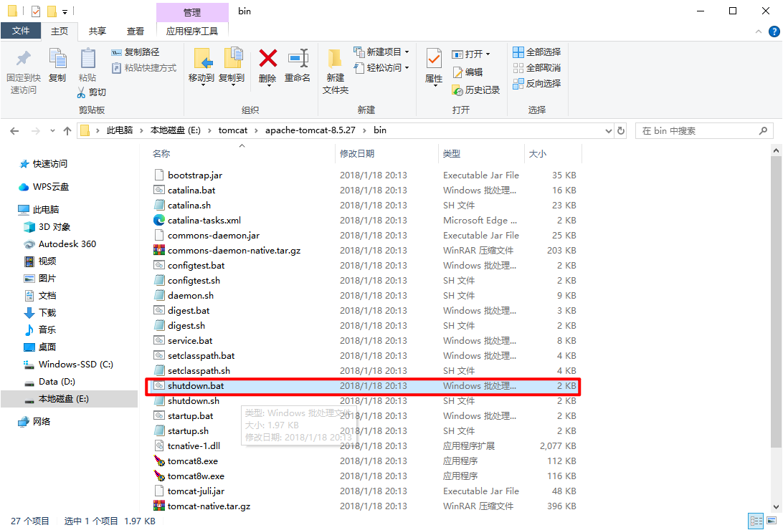Click tomcat in the breadcrumb path

(233, 130)
